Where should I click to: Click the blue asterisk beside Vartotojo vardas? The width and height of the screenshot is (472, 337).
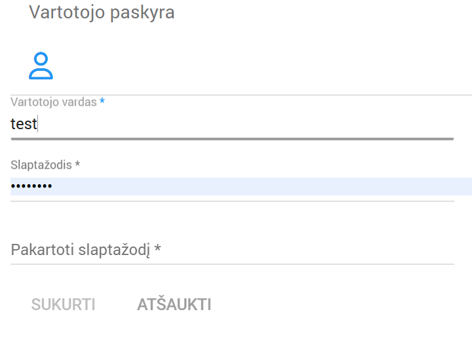(x=102, y=102)
